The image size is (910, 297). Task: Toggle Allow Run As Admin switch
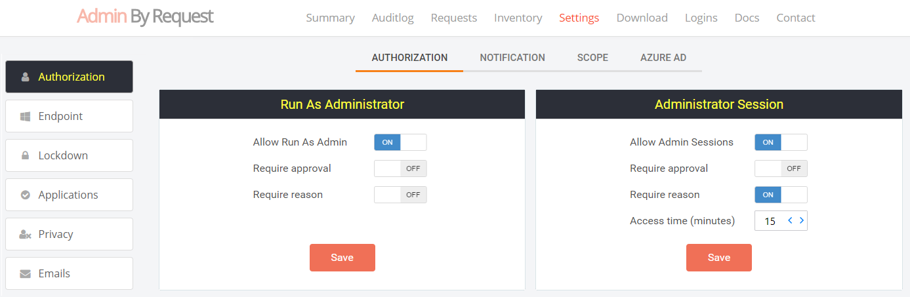(400, 142)
